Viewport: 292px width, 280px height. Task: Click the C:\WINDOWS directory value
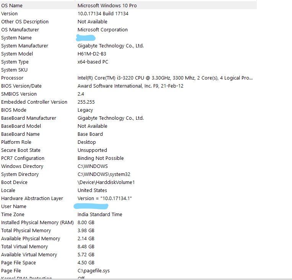coord(92,166)
